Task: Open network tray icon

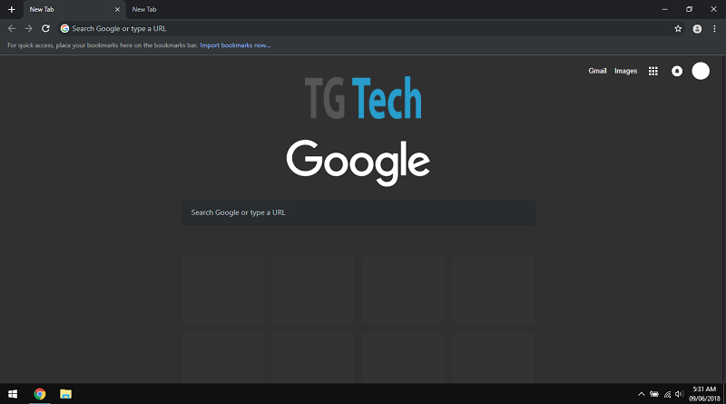Action: tap(667, 394)
